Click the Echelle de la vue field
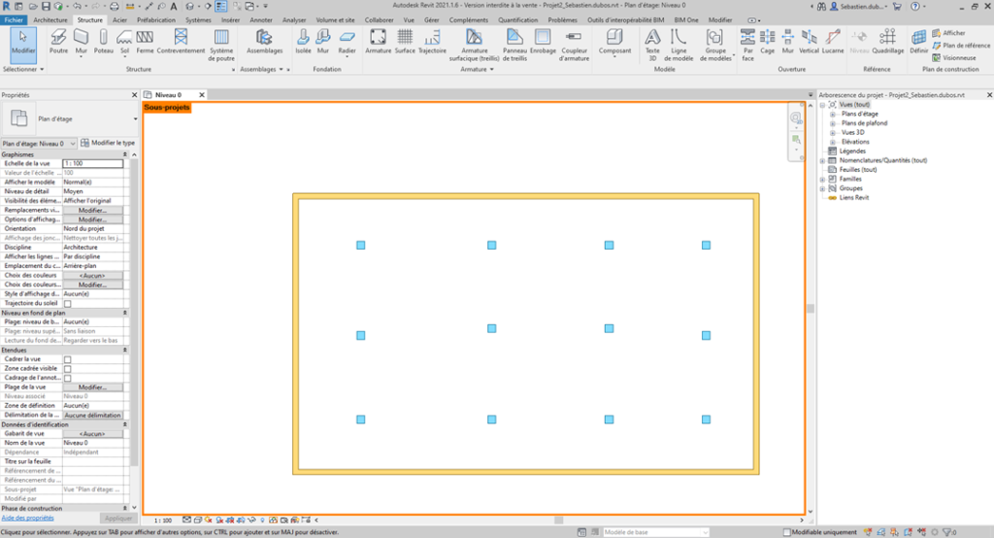 pyautogui.click(x=92, y=163)
